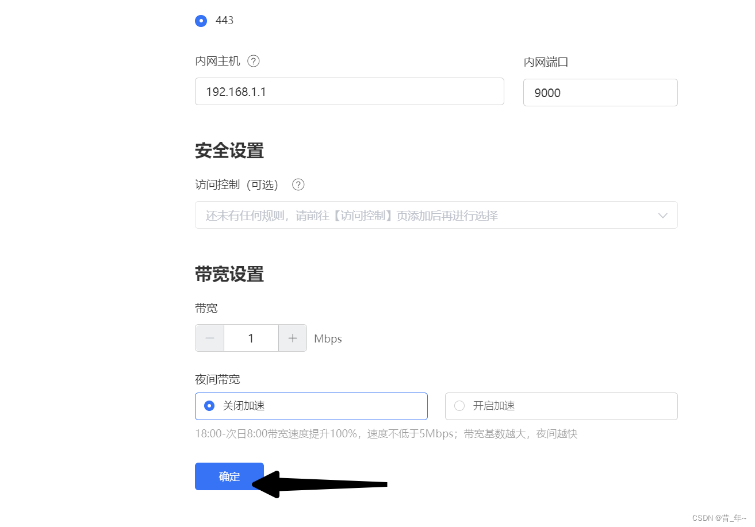Open help icon next to 访问控制

click(x=298, y=184)
